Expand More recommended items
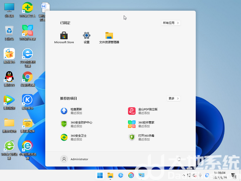The width and height of the screenshot is (241, 181). tap(174, 98)
